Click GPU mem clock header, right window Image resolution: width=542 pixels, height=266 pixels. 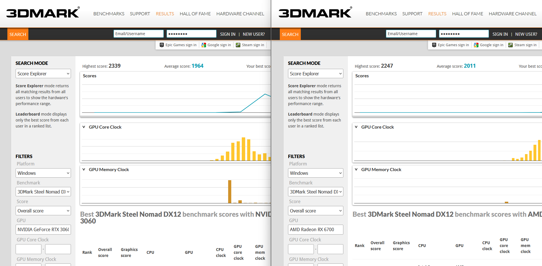coord(526,246)
